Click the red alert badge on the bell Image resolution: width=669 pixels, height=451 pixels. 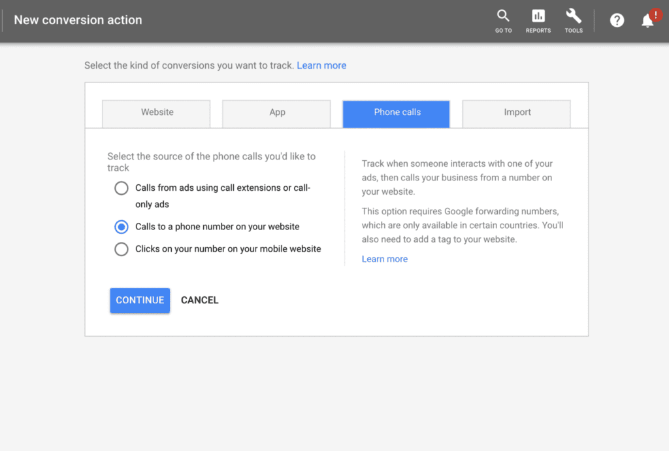click(x=655, y=14)
